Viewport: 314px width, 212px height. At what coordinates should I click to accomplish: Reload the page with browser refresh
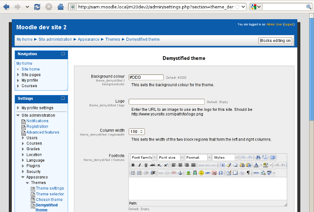tap(37, 7)
